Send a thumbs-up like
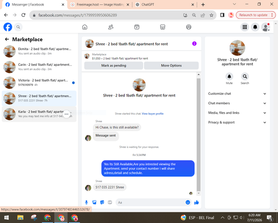The height and width of the screenshot is (223, 278). (196, 202)
